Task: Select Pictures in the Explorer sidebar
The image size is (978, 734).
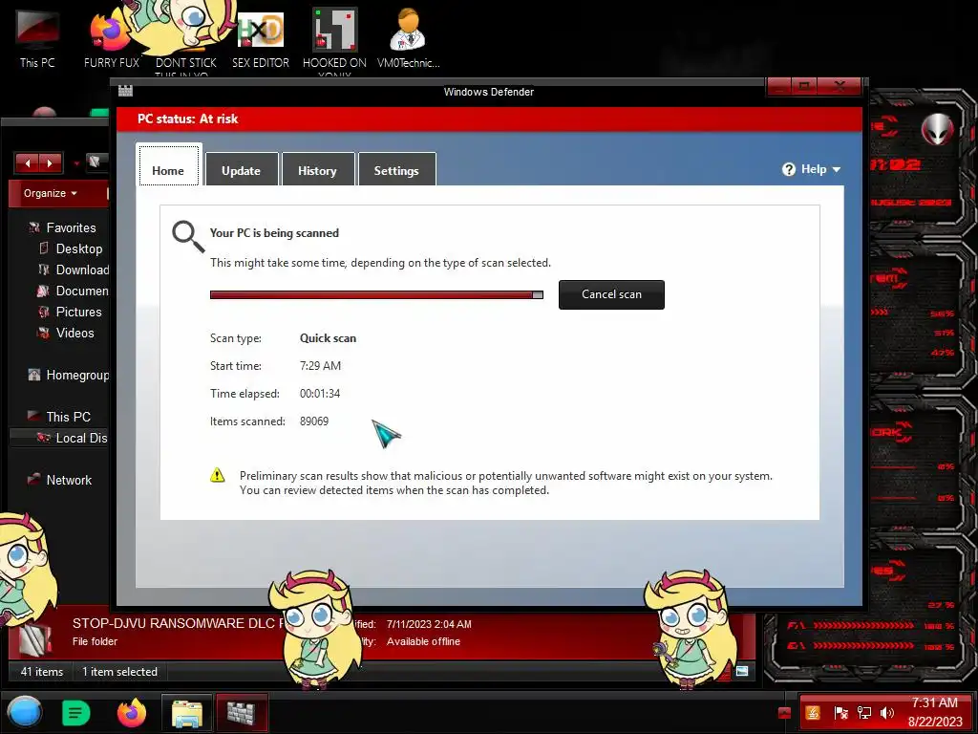Action: (x=70, y=313)
